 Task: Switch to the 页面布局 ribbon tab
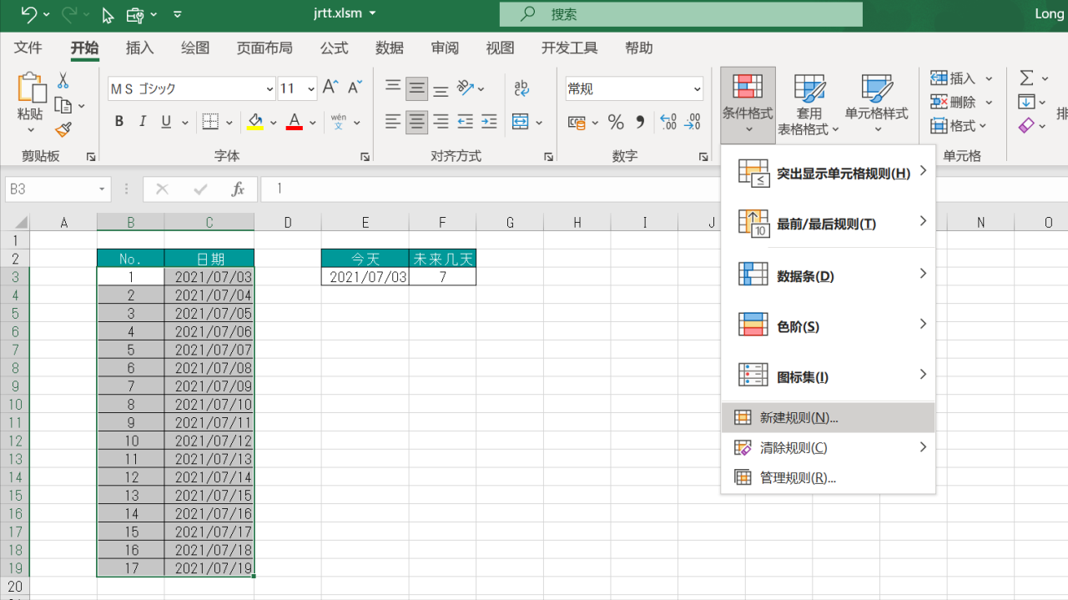tap(264, 48)
